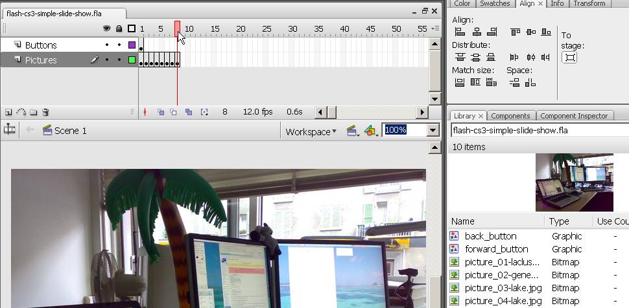Select picture_04-lake.jpg library item

[503, 301]
